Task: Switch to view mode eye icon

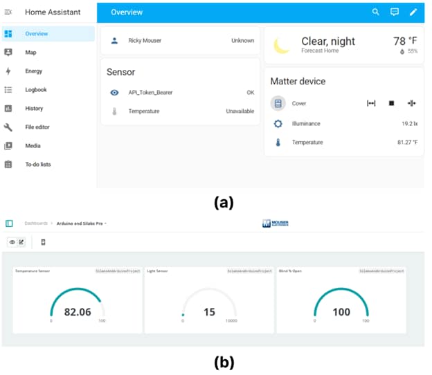Action: coord(12,242)
